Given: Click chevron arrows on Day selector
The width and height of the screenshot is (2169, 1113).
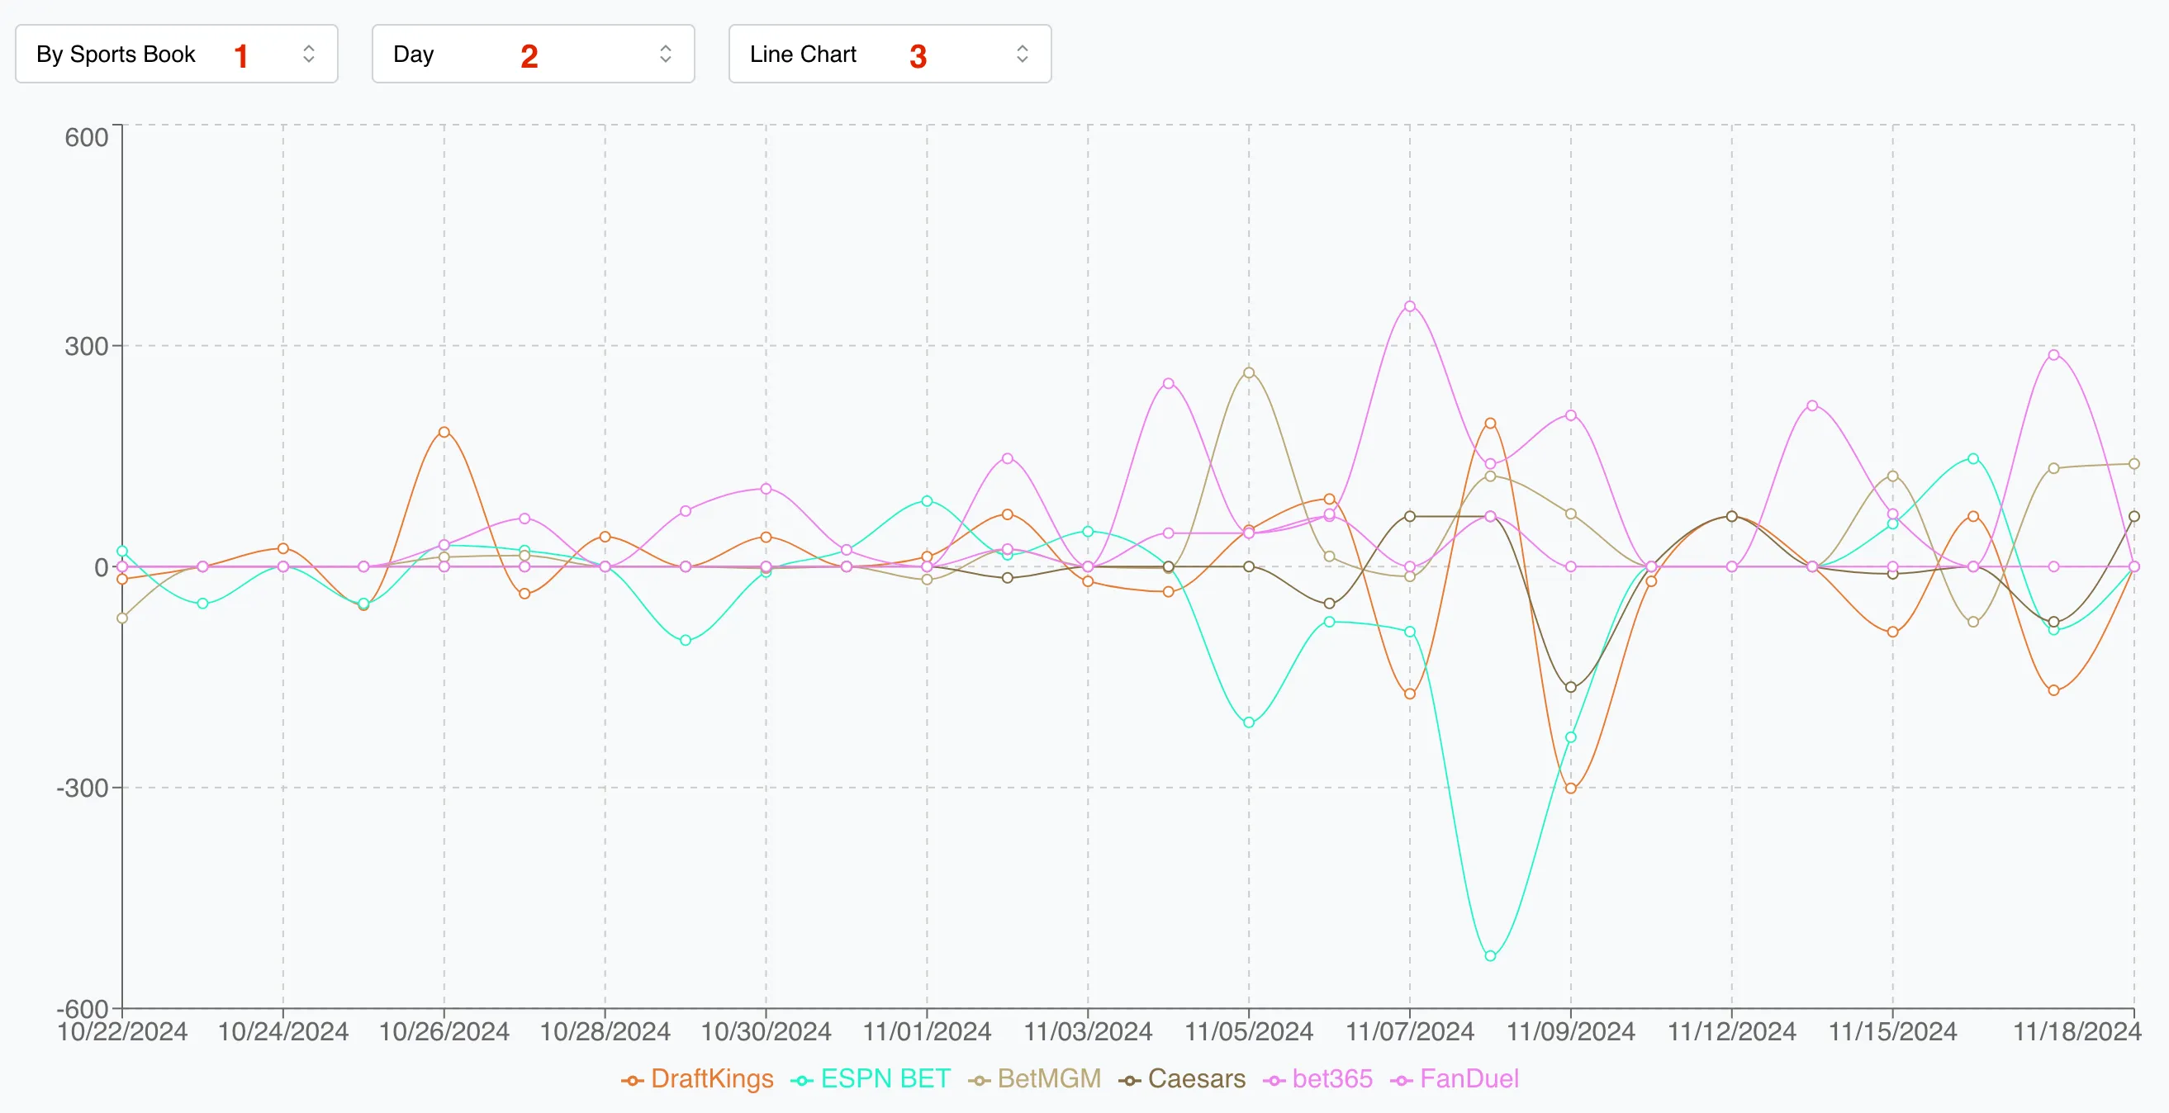Looking at the screenshot, I should (x=665, y=54).
